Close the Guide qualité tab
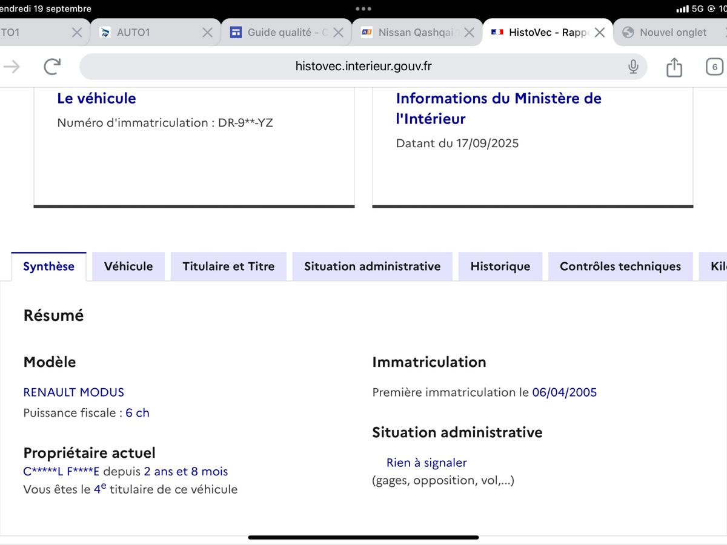727x545 pixels. click(x=338, y=33)
